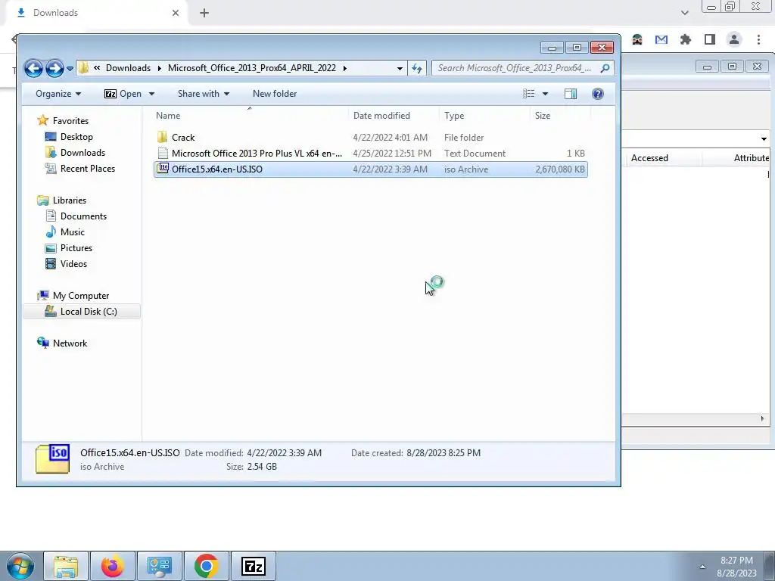Screen dimensions: 775x581
Task: Open Chrome tab search chevron
Action: [x=684, y=13]
